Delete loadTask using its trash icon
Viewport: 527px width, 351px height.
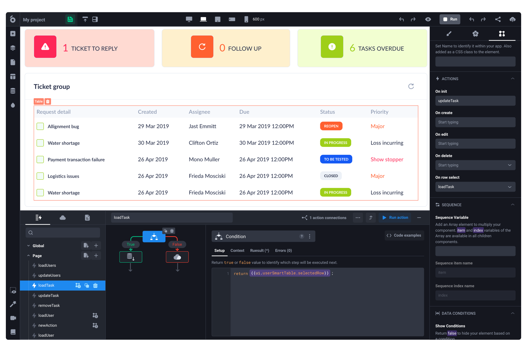(x=95, y=285)
